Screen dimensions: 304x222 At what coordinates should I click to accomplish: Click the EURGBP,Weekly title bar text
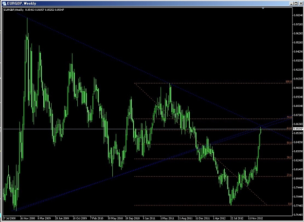[21, 3]
